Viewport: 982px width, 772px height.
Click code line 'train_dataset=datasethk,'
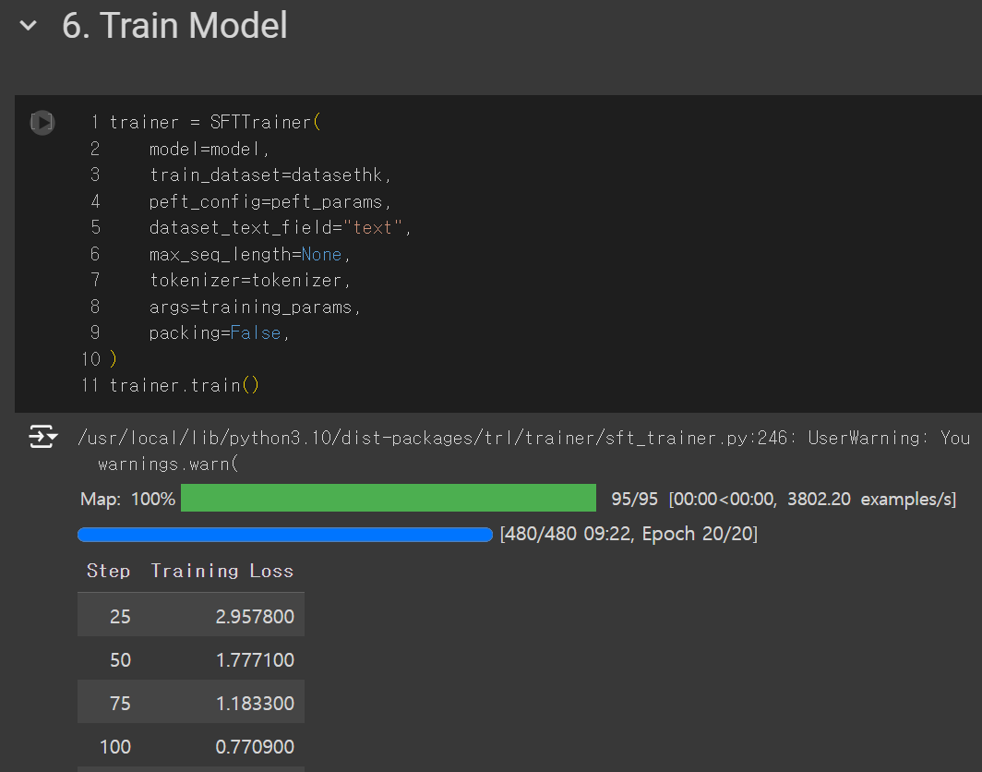269,175
